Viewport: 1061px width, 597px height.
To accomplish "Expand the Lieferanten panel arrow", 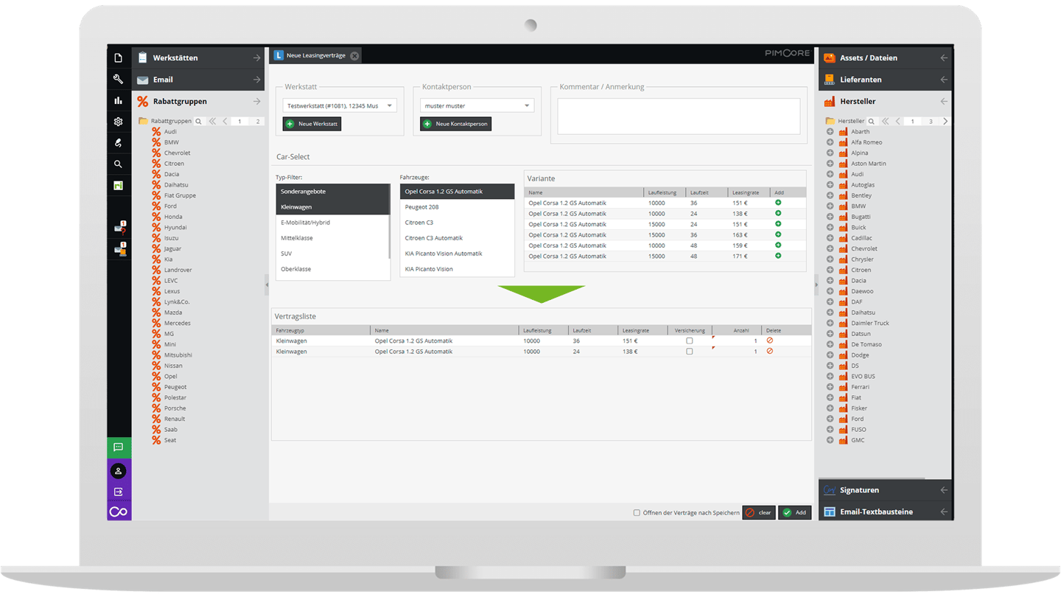I will 944,80.
